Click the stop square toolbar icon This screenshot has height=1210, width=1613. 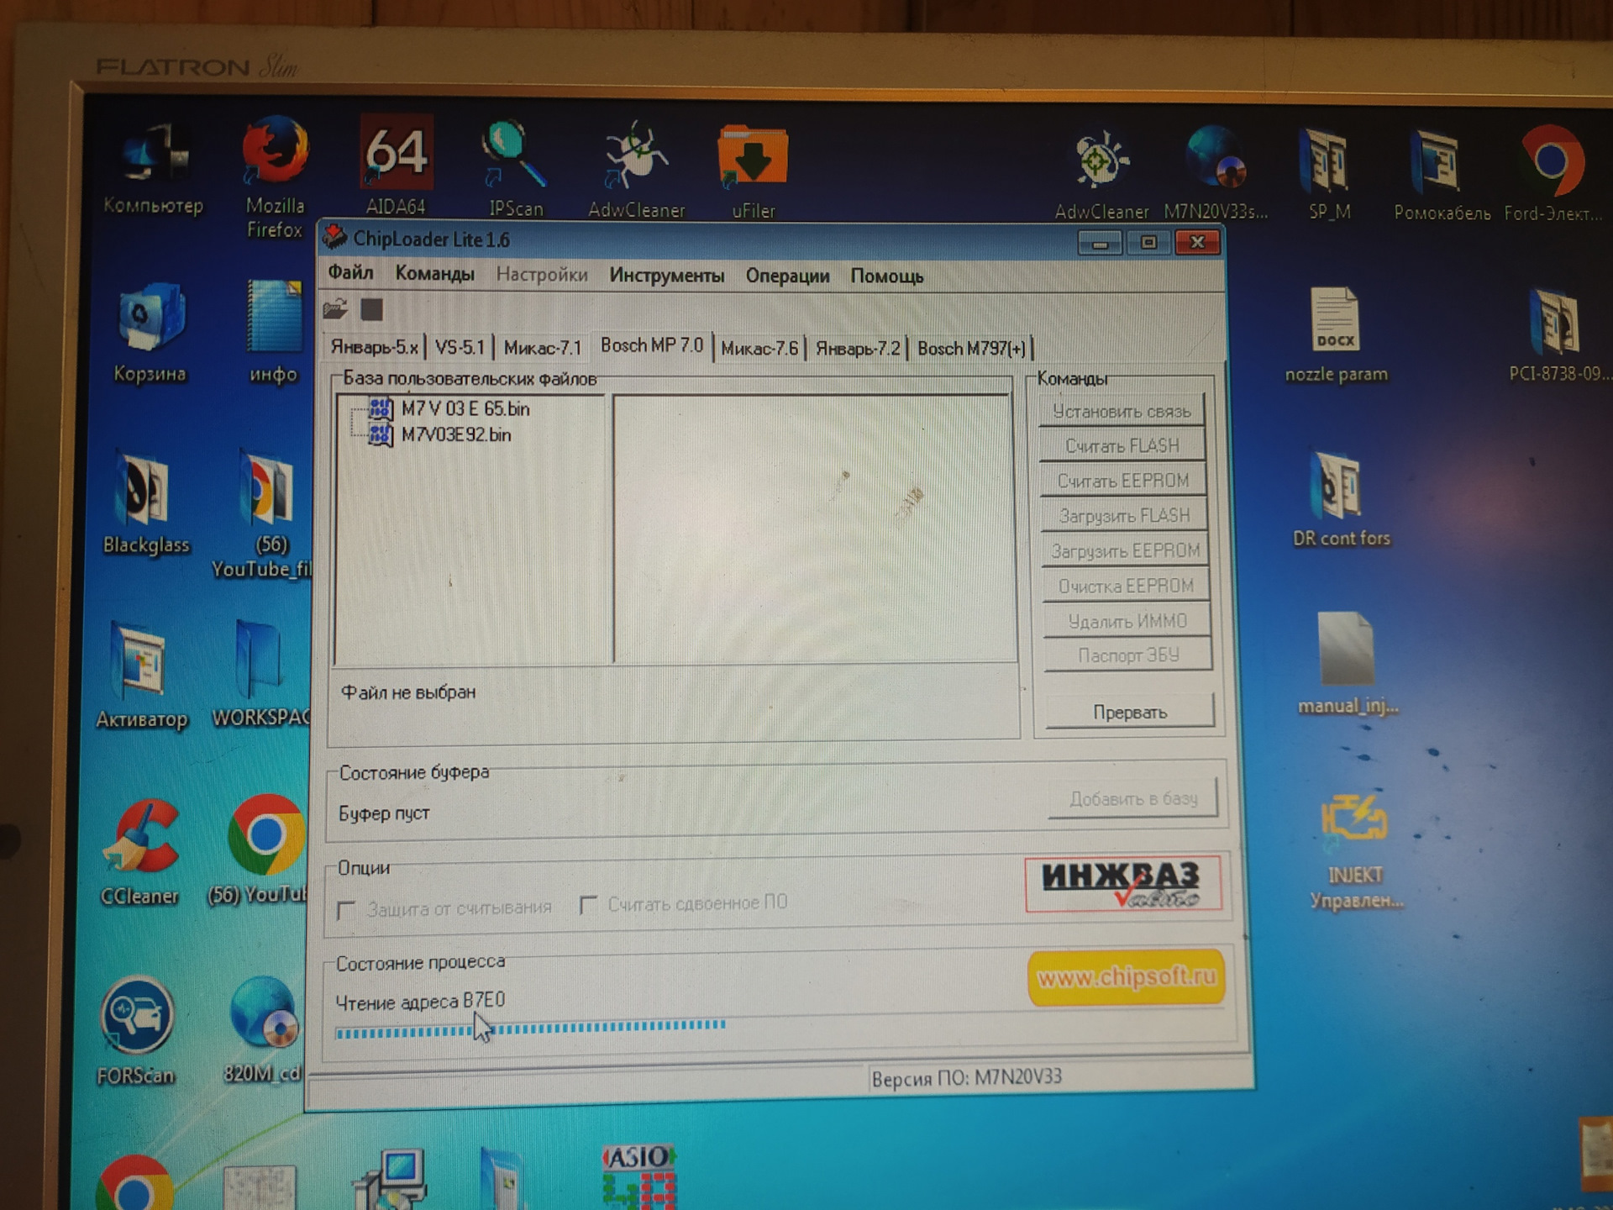tap(371, 309)
